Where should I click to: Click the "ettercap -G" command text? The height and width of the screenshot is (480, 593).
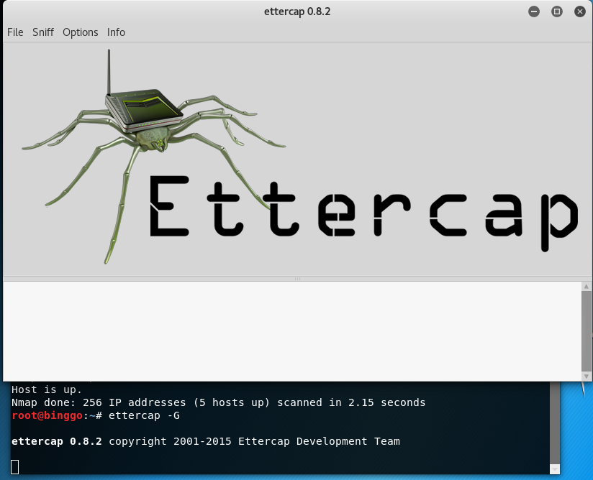144,415
